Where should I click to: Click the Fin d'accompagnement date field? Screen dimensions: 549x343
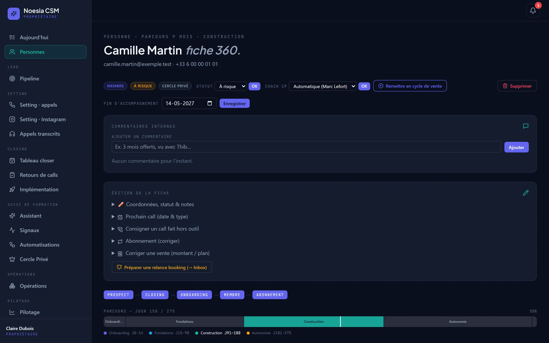[x=189, y=103]
